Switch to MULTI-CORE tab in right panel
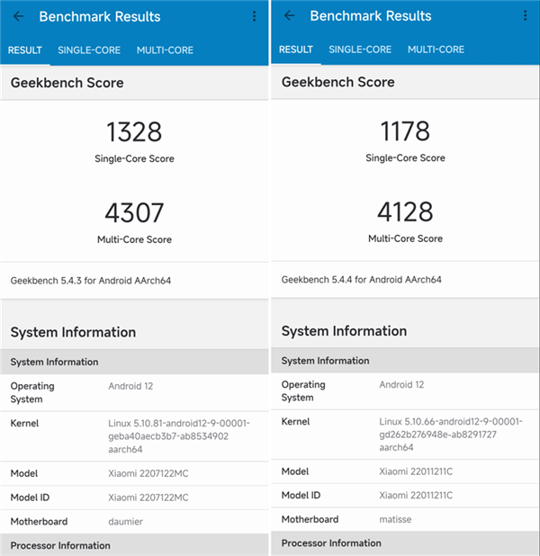540x556 pixels. pos(436,49)
